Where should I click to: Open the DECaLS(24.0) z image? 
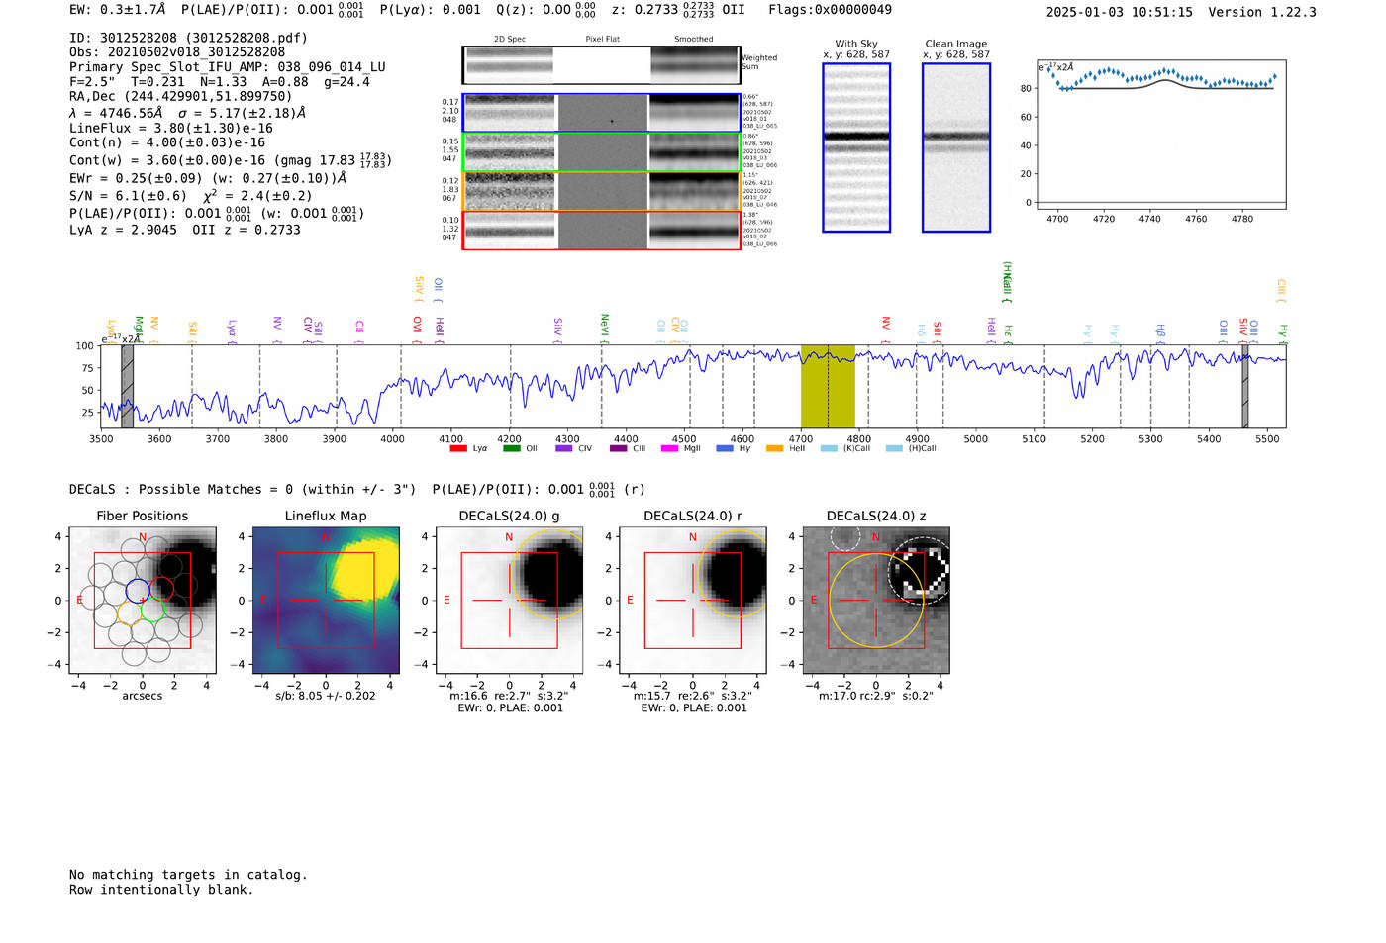876,600
